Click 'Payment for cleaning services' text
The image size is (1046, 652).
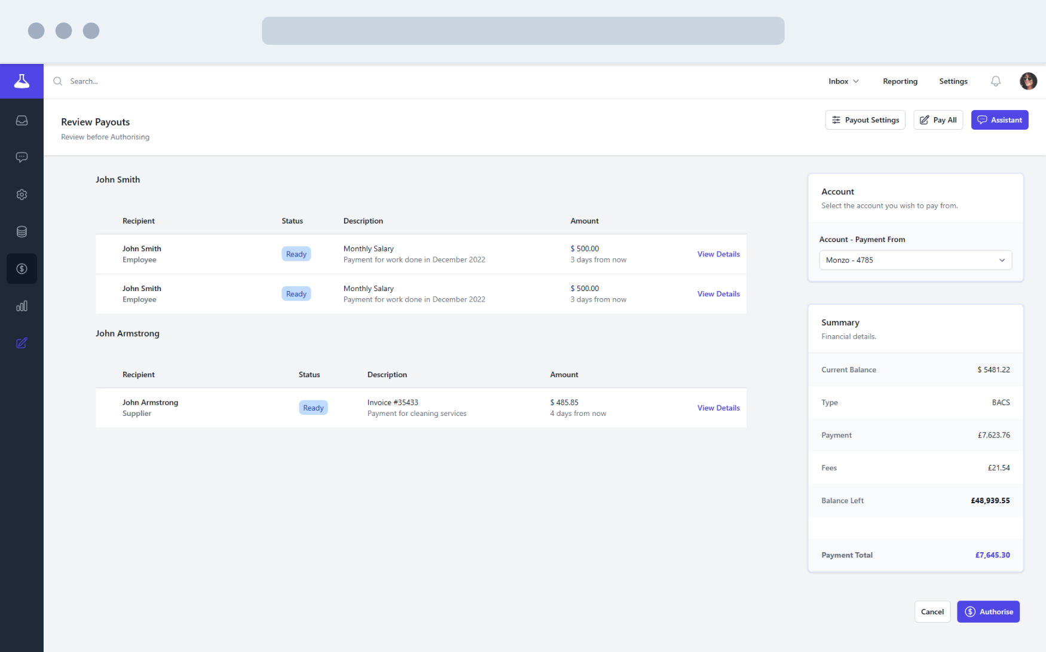417,414
